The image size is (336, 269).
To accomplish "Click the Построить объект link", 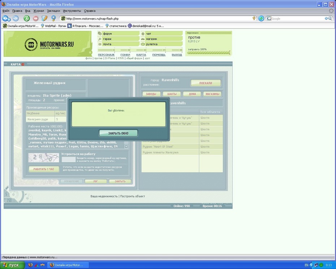I will coord(133,196).
